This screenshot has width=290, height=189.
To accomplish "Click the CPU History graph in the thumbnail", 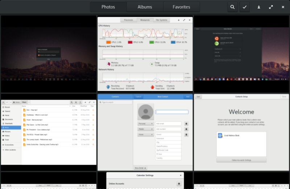I will point(143,33).
